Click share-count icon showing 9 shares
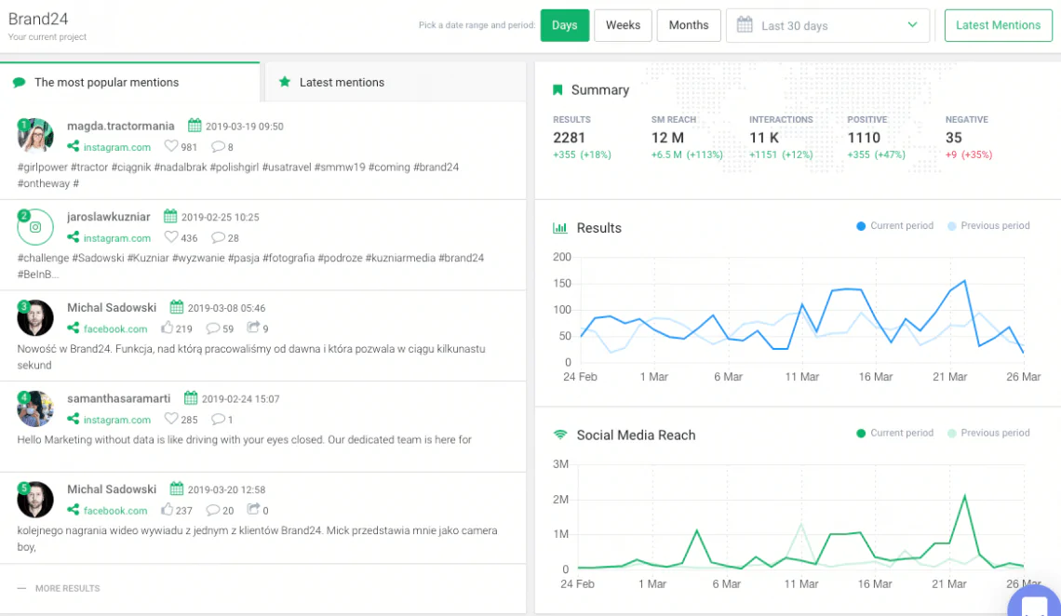1061x616 pixels. click(253, 328)
